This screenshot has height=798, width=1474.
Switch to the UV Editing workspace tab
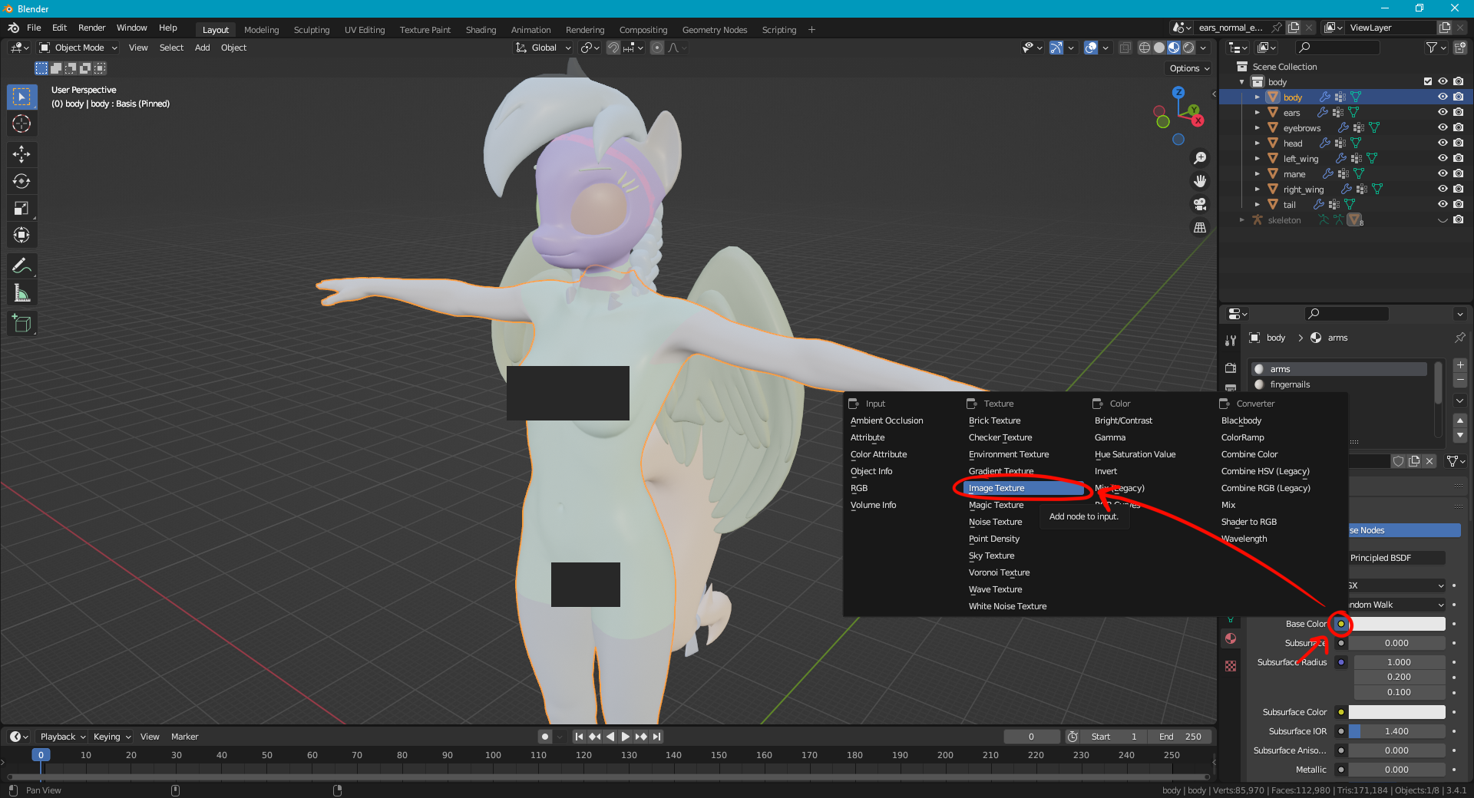tap(365, 30)
